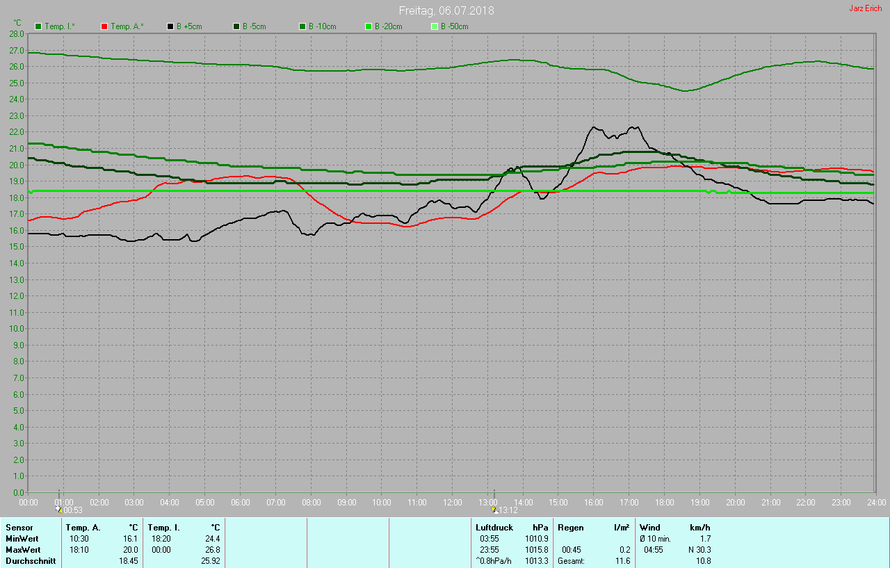Image resolution: width=890 pixels, height=568 pixels.
Task: Click the red "Jarz Erich" author text
Action: point(866,8)
